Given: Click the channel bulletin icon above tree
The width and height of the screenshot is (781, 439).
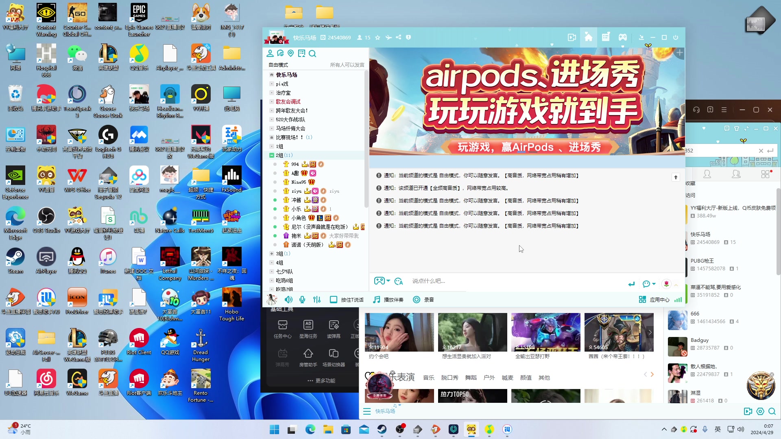Looking at the screenshot, I should point(301,54).
